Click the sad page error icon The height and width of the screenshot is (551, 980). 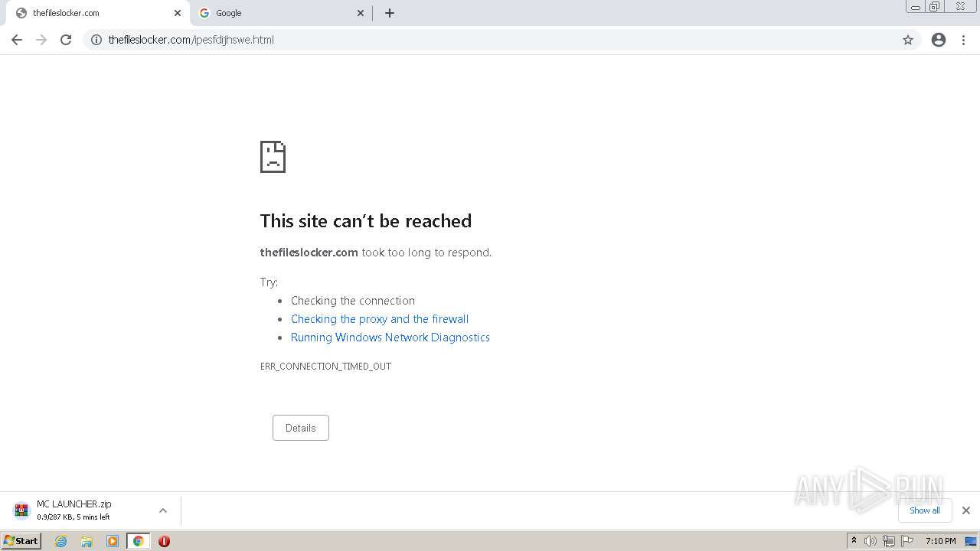click(273, 157)
